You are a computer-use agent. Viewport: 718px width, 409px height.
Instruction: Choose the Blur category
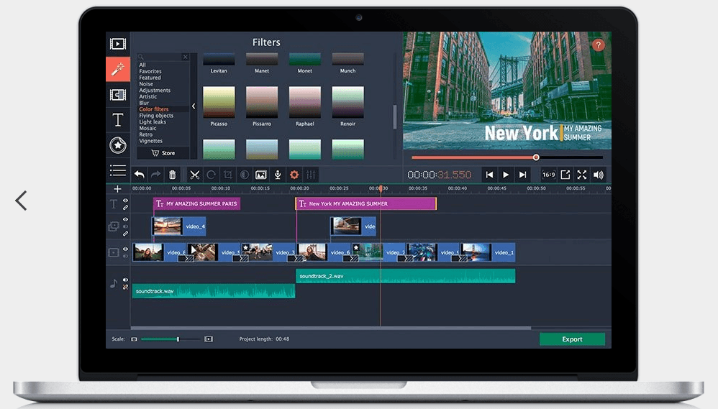click(144, 103)
